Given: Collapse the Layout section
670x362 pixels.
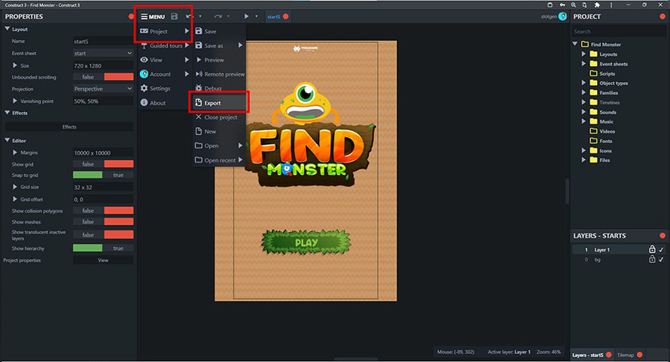Looking at the screenshot, I should click(8, 29).
